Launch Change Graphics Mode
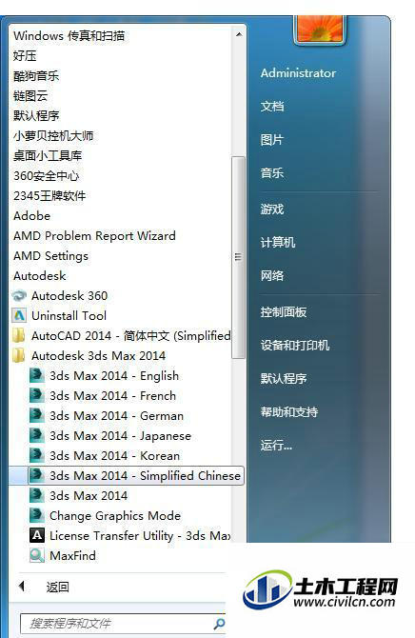415x638 pixels. tap(115, 515)
